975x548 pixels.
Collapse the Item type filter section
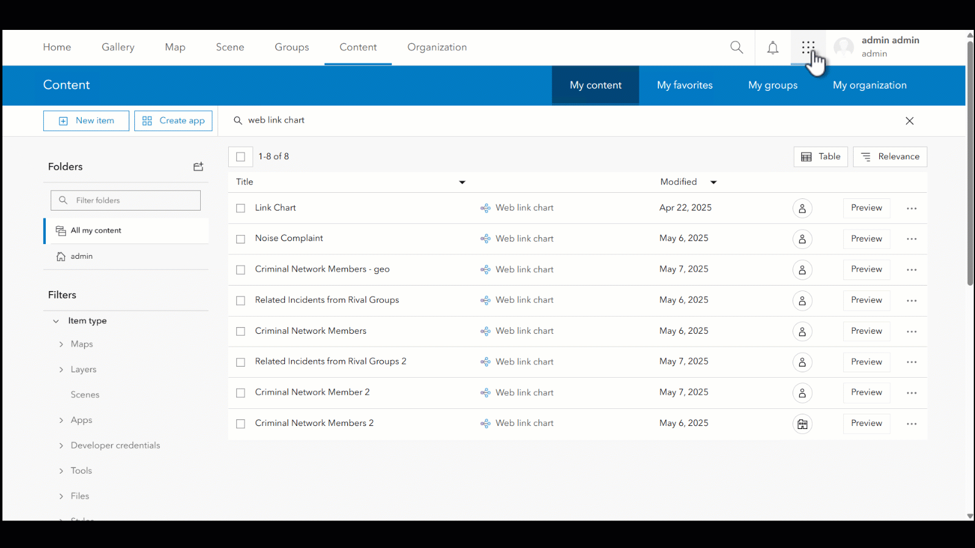click(x=56, y=321)
